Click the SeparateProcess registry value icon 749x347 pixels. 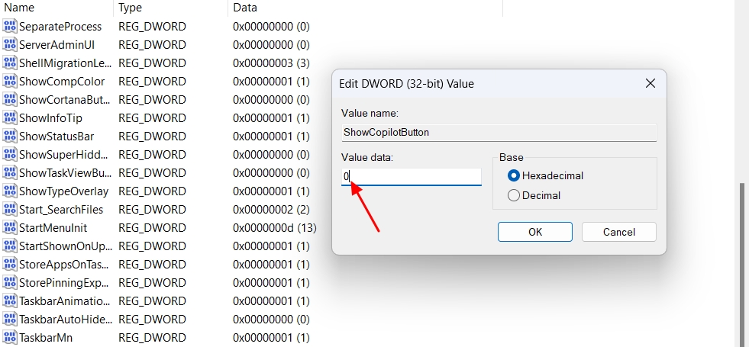(x=9, y=27)
